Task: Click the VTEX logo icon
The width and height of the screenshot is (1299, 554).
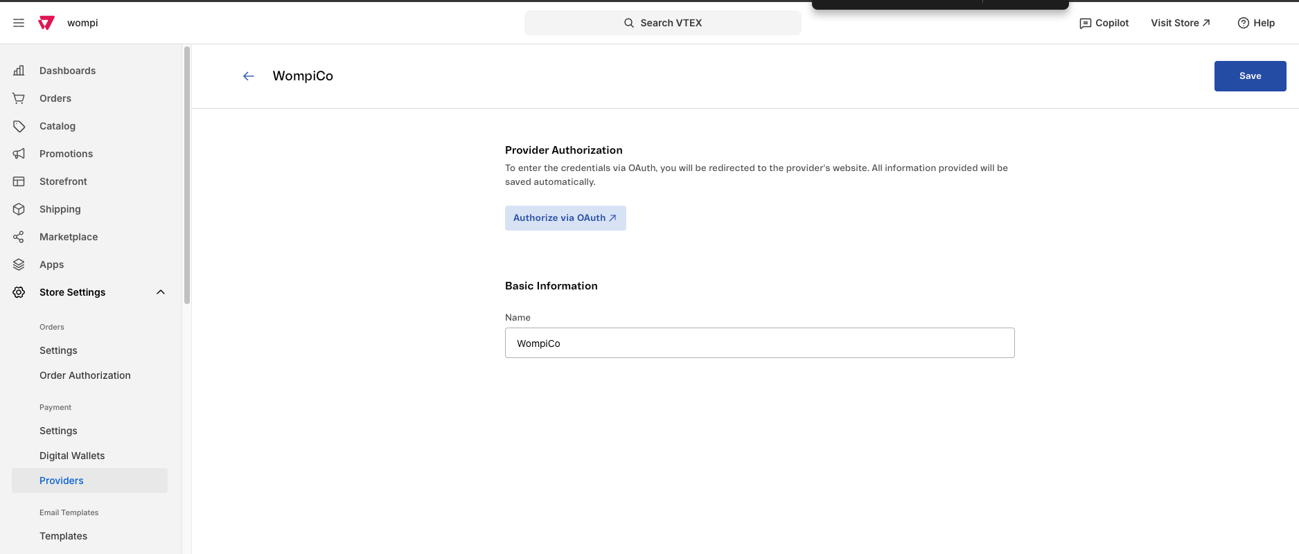Action: (46, 23)
